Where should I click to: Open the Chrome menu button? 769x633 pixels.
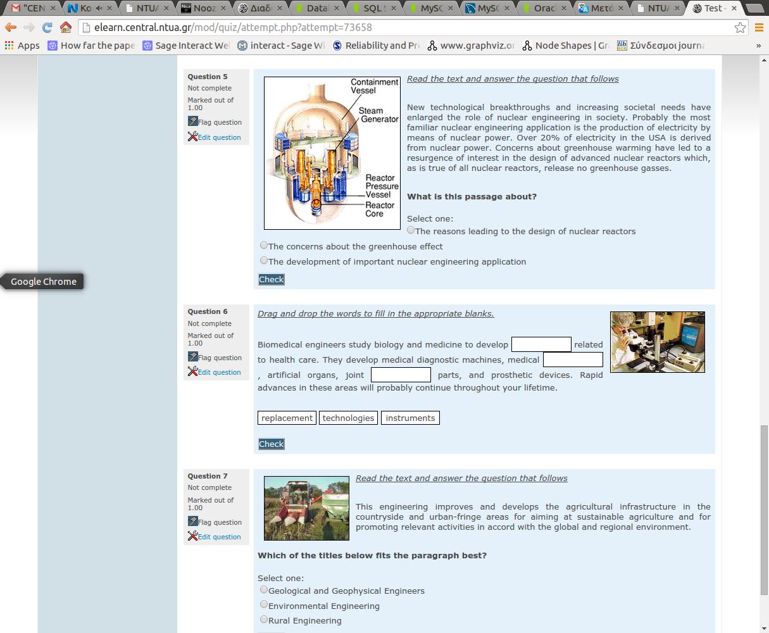click(759, 28)
